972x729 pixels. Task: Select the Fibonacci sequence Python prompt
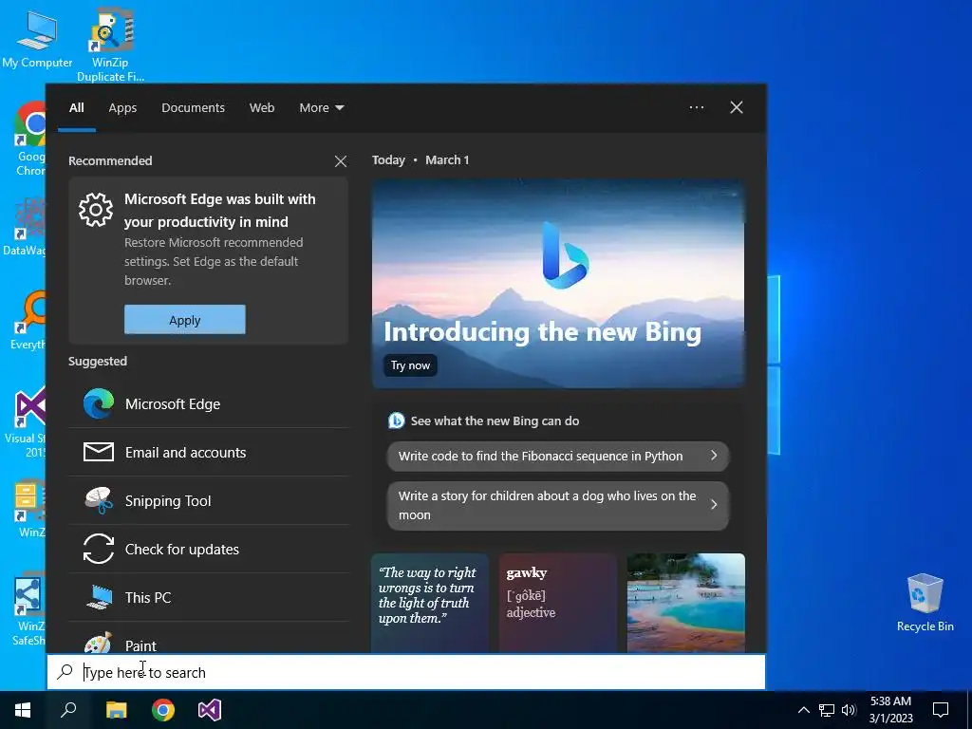coord(558,457)
